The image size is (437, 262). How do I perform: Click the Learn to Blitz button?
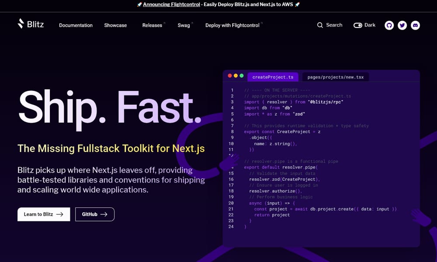[44, 214]
